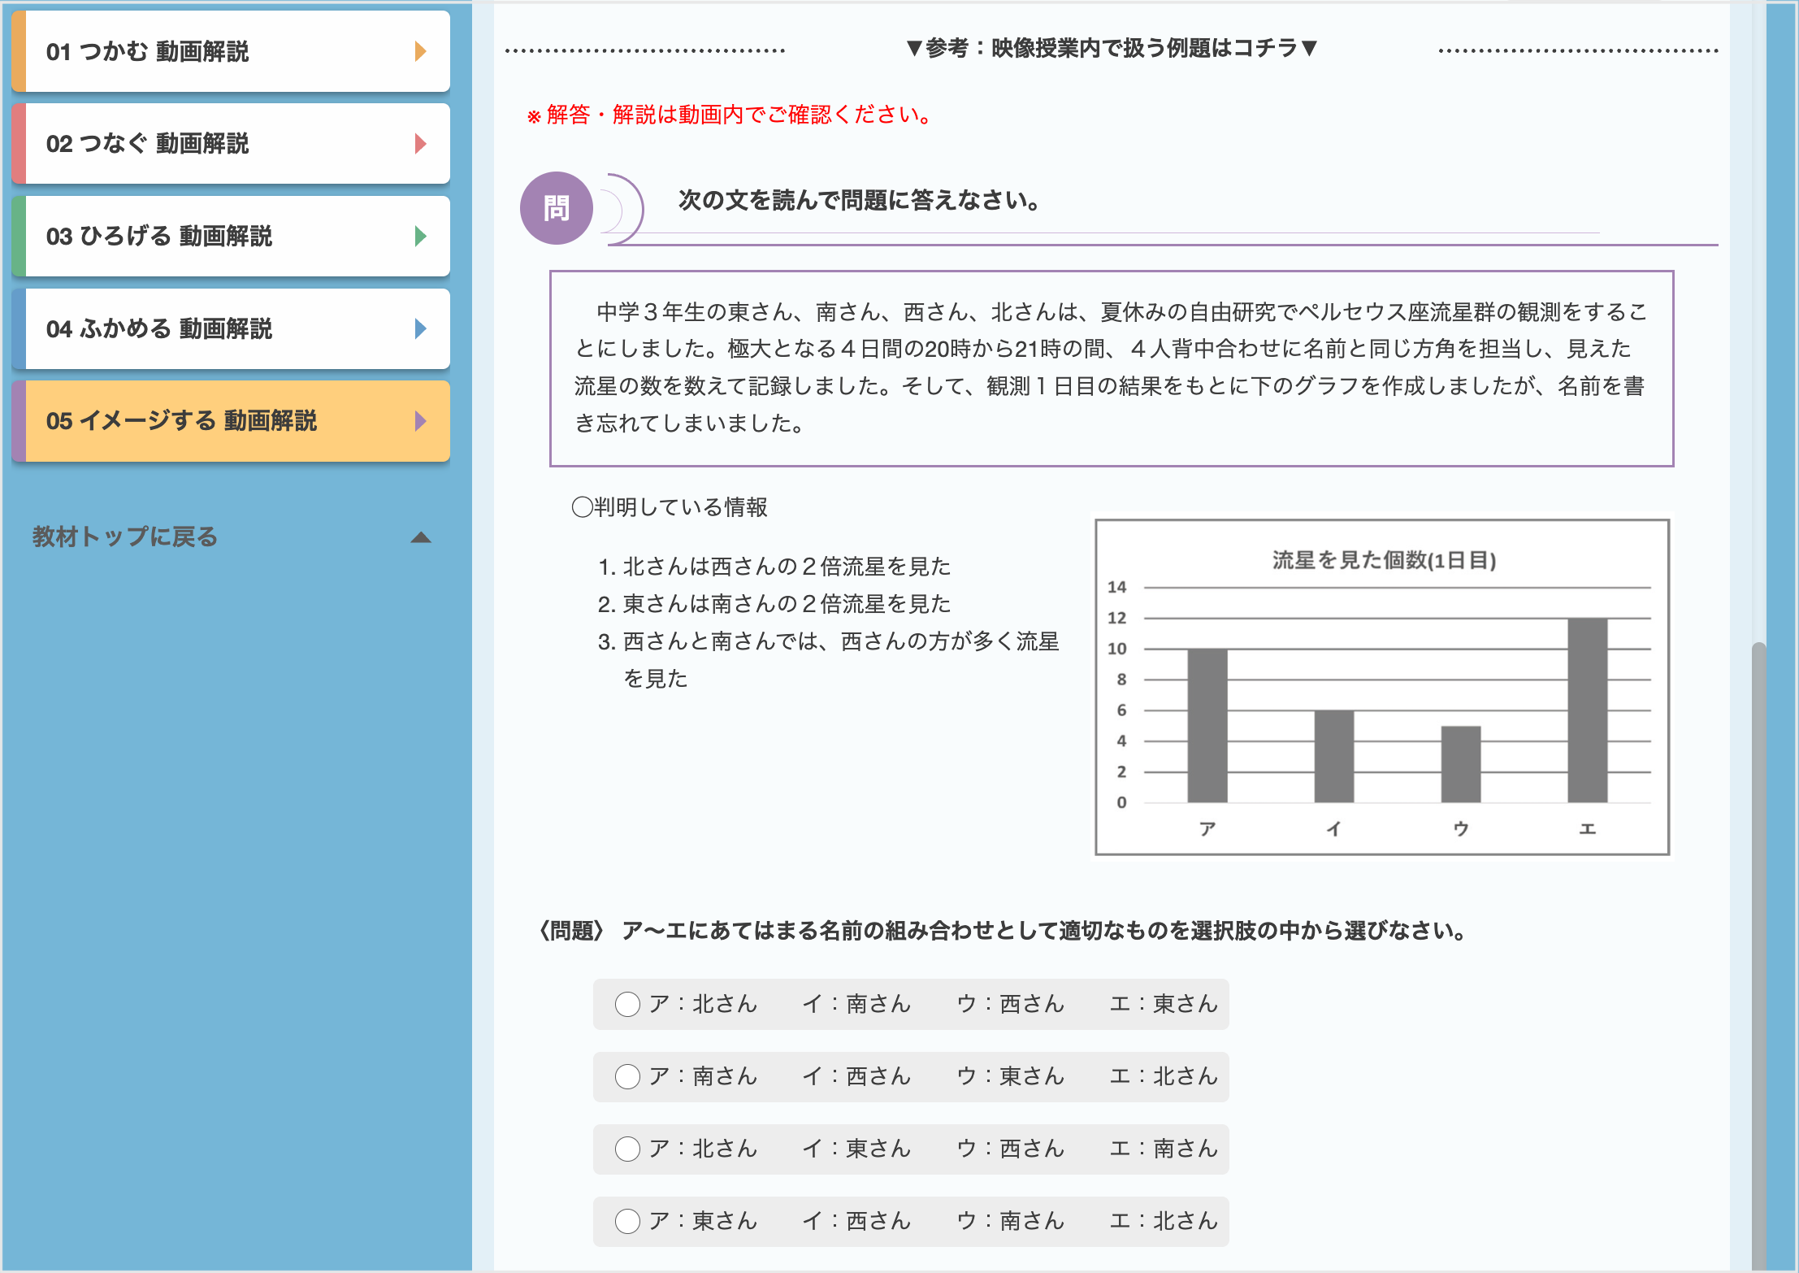1799x1273 pixels.
Task: Collapse using the 教材トップに戻る triangle
Action: (421, 537)
